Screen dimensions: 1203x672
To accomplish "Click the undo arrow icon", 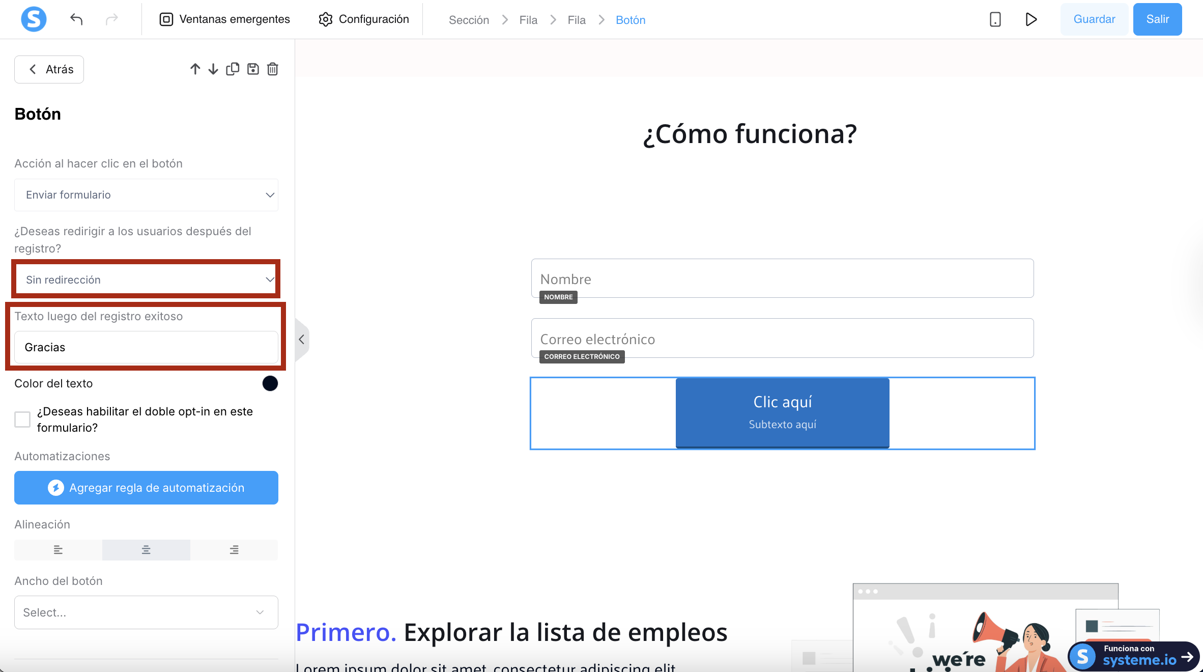I will [76, 19].
